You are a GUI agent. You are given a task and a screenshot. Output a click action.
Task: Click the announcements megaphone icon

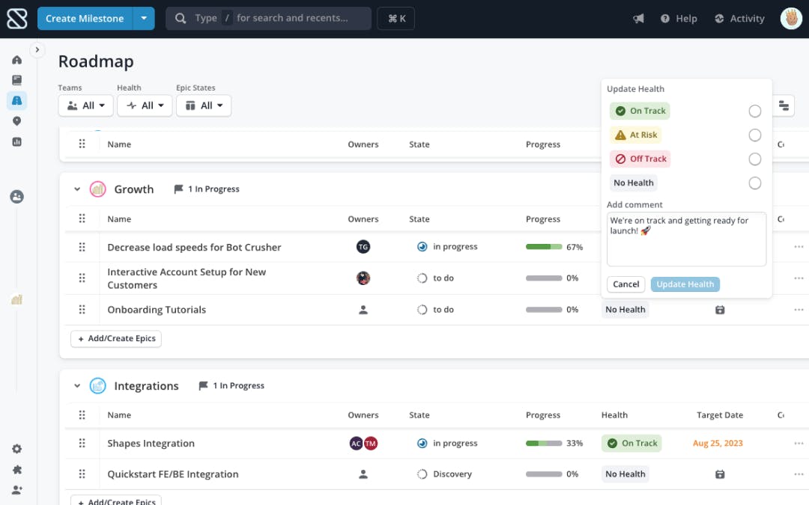[638, 19]
